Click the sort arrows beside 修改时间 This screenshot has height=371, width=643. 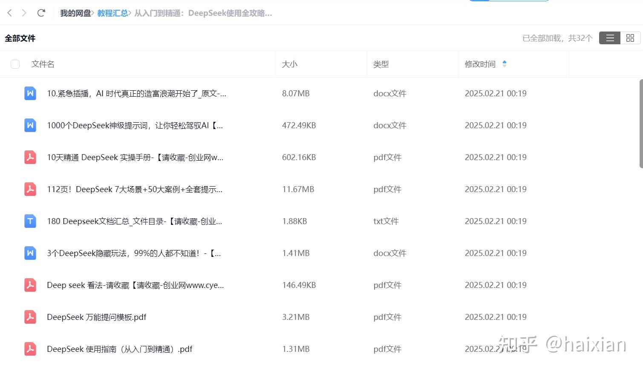[x=505, y=64]
